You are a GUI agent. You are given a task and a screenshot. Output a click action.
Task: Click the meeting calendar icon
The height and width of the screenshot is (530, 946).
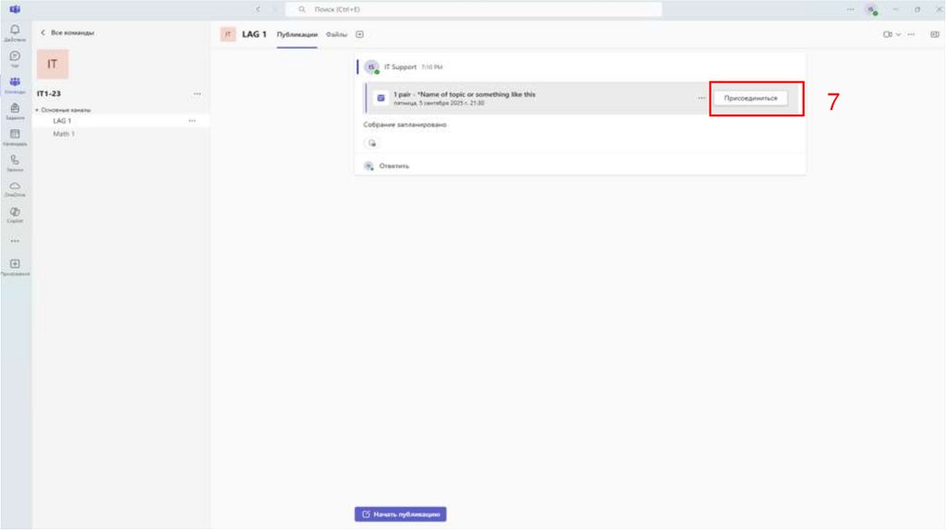pos(381,98)
